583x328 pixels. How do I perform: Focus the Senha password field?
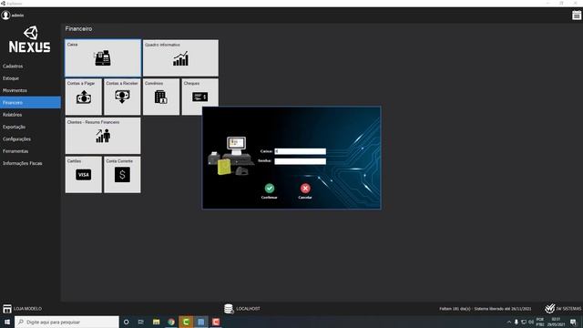tap(300, 161)
